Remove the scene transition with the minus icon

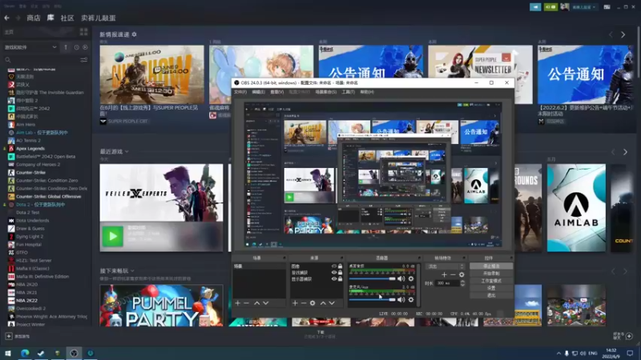coord(453,274)
